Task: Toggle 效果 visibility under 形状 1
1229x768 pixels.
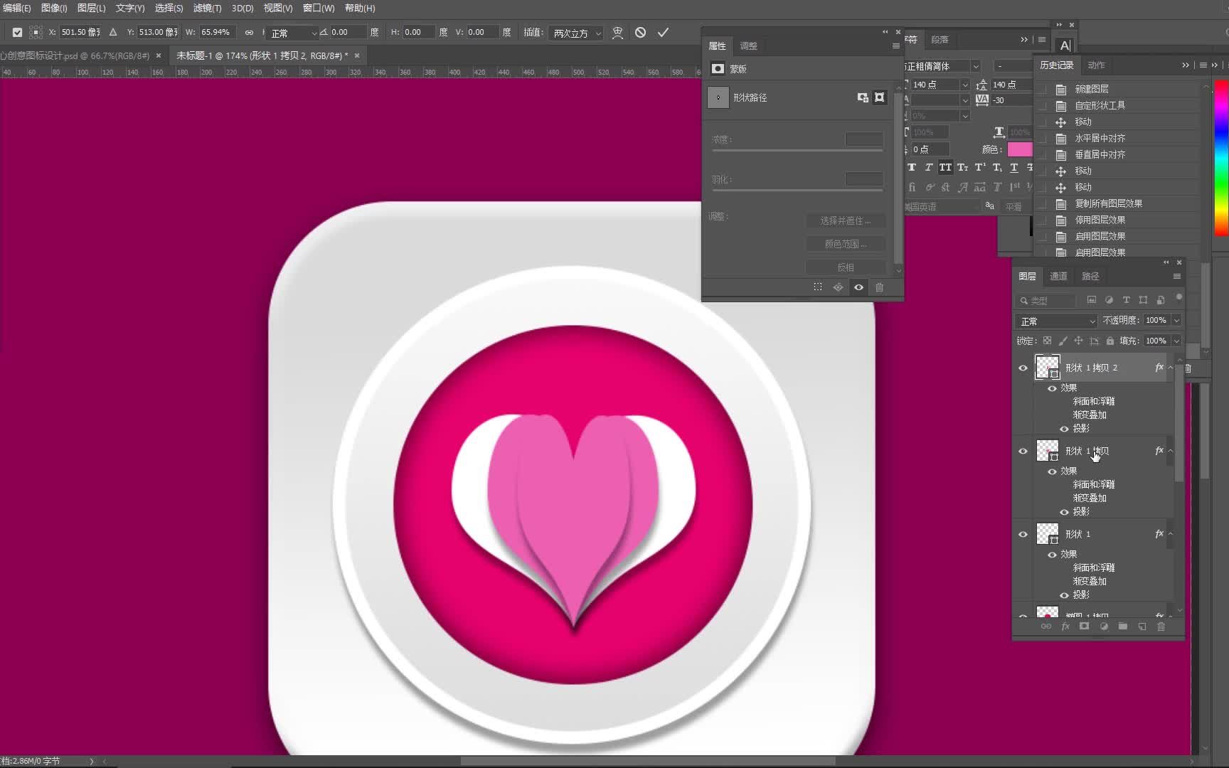Action: pos(1052,555)
